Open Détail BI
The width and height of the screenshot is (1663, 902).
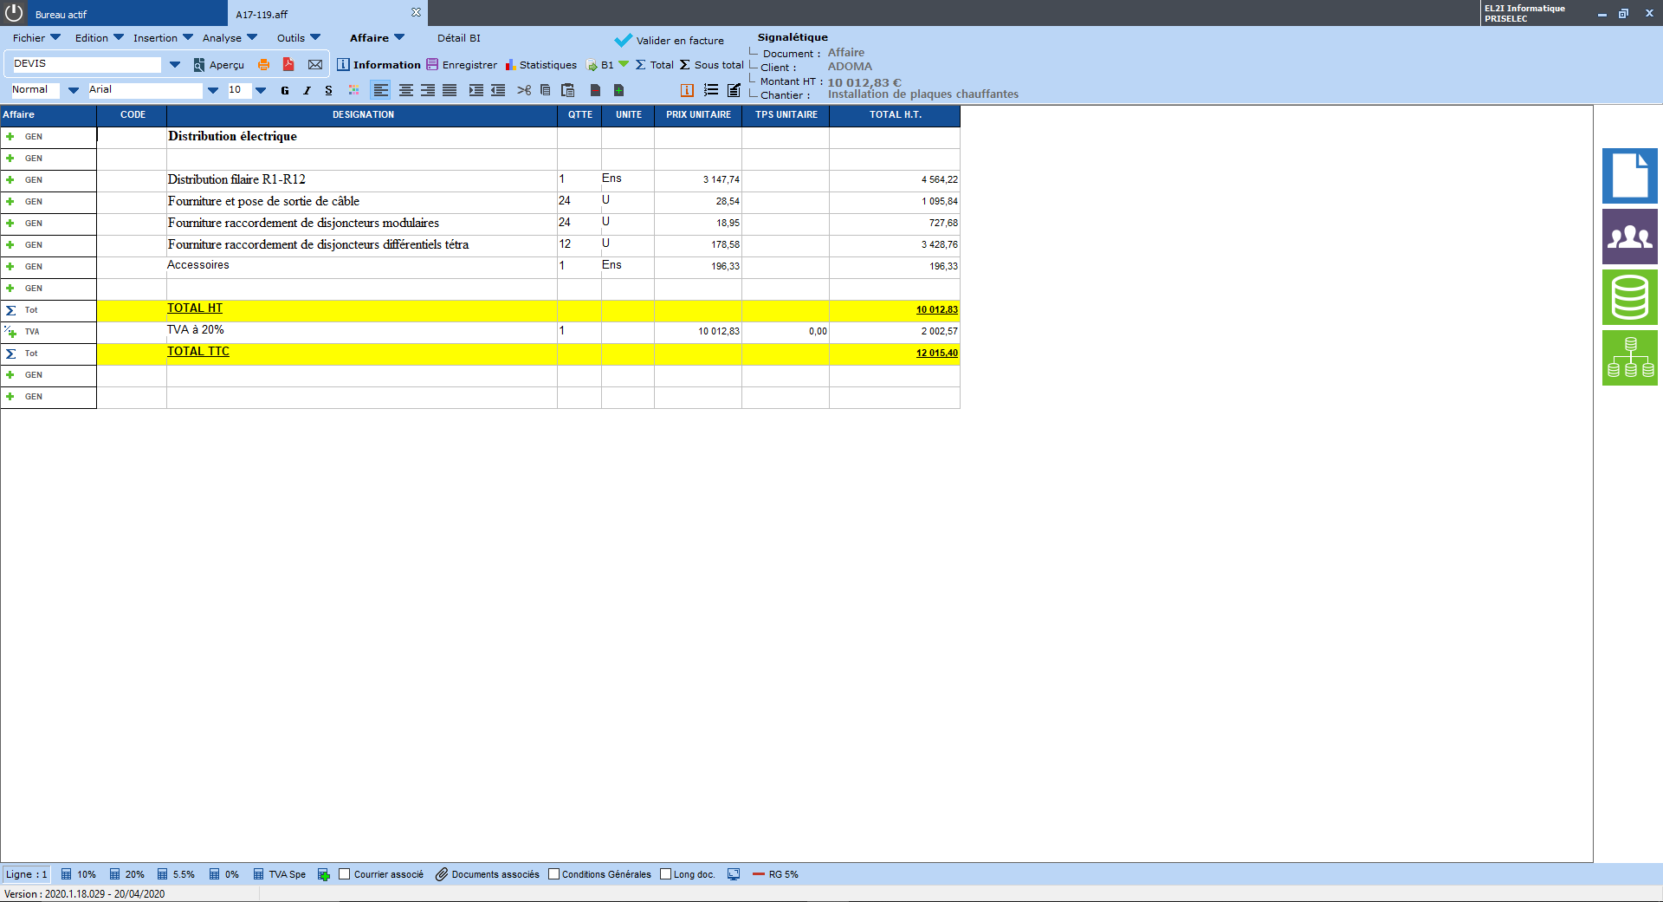[x=459, y=38]
